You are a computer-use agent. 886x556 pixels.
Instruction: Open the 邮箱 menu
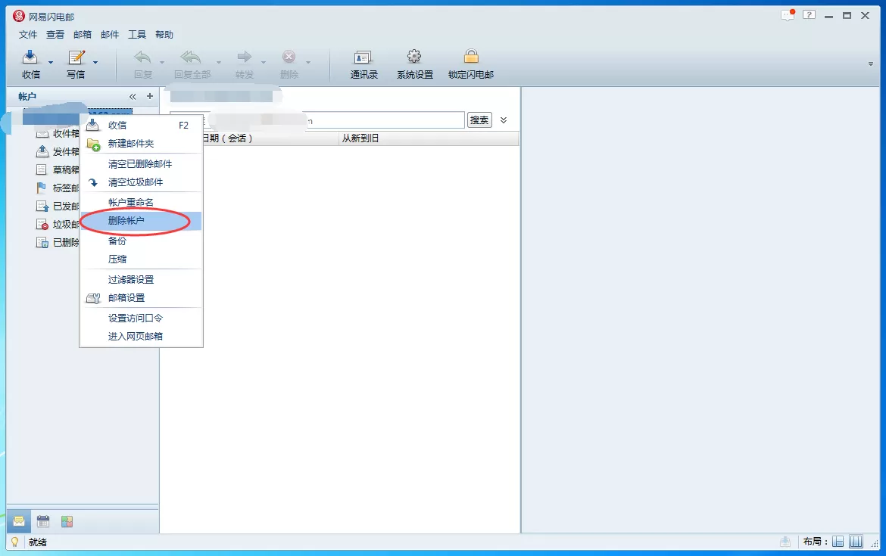[83, 35]
